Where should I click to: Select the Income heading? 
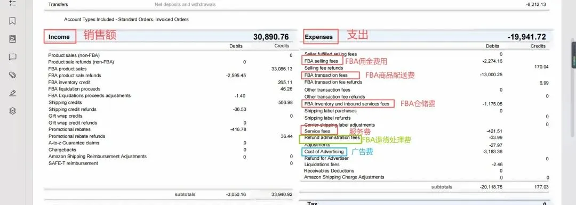pyautogui.click(x=59, y=37)
